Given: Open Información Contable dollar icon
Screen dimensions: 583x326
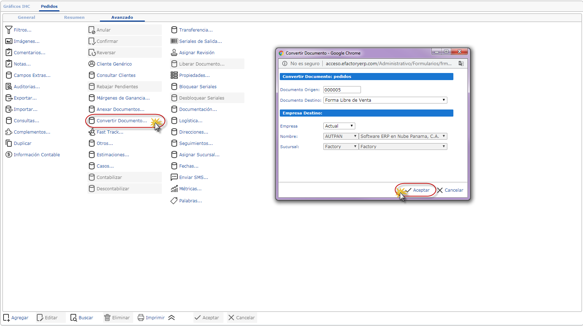Looking at the screenshot, I should click(x=9, y=155).
